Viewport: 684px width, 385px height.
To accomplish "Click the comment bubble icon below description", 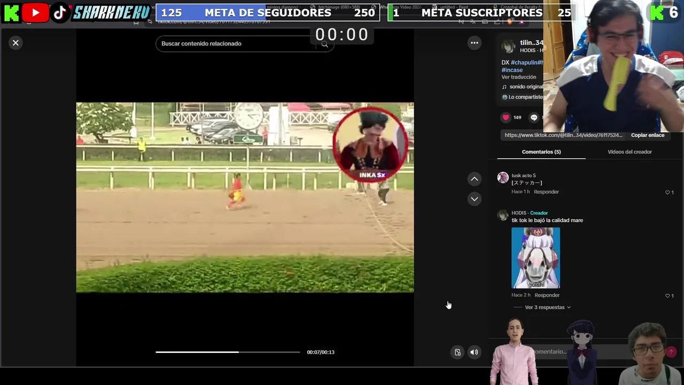I will pyautogui.click(x=534, y=118).
